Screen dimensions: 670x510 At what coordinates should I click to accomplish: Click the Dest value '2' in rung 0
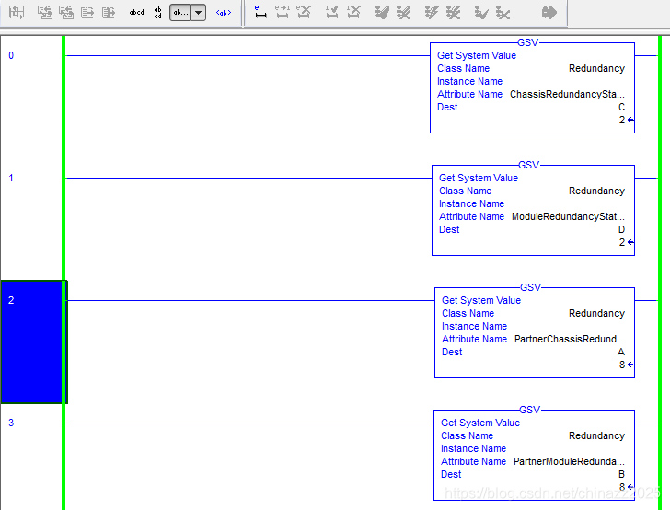[622, 120]
